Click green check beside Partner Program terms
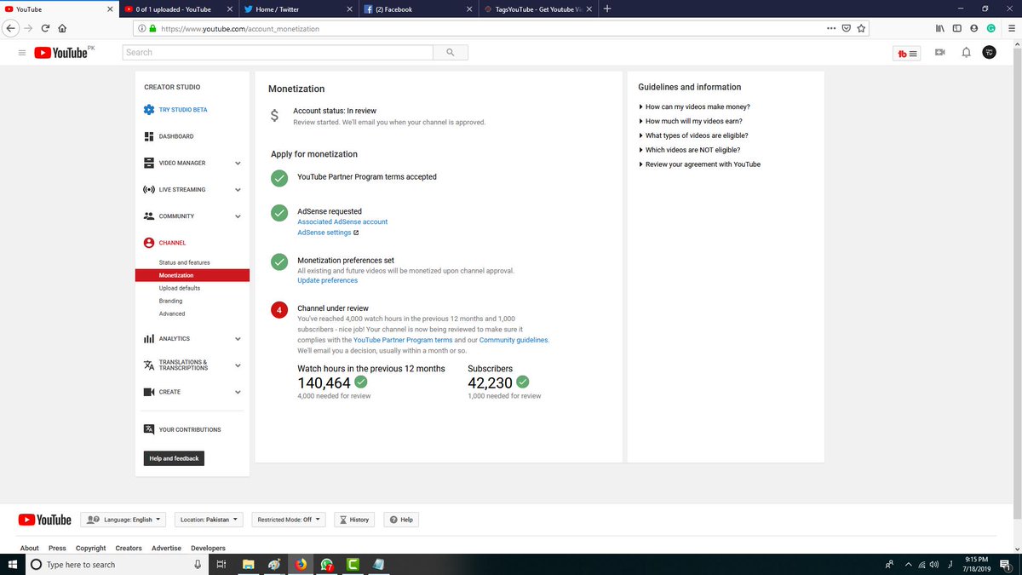Viewport: 1022px width, 575px height. tap(279, 178)
